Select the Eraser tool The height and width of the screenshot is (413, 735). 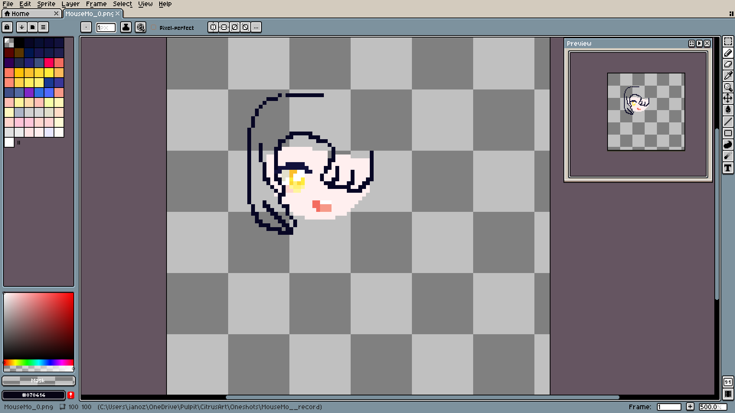[x=728, y=64]
